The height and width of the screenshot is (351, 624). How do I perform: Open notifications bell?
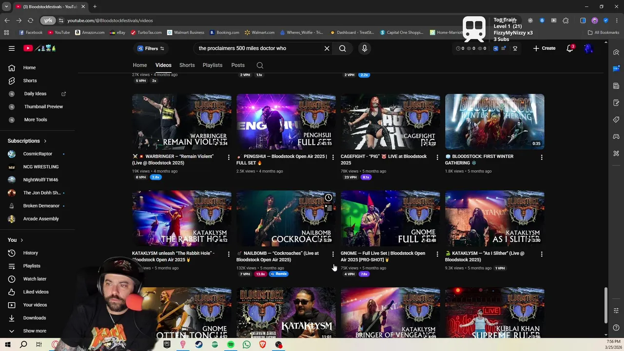[570, 48]
